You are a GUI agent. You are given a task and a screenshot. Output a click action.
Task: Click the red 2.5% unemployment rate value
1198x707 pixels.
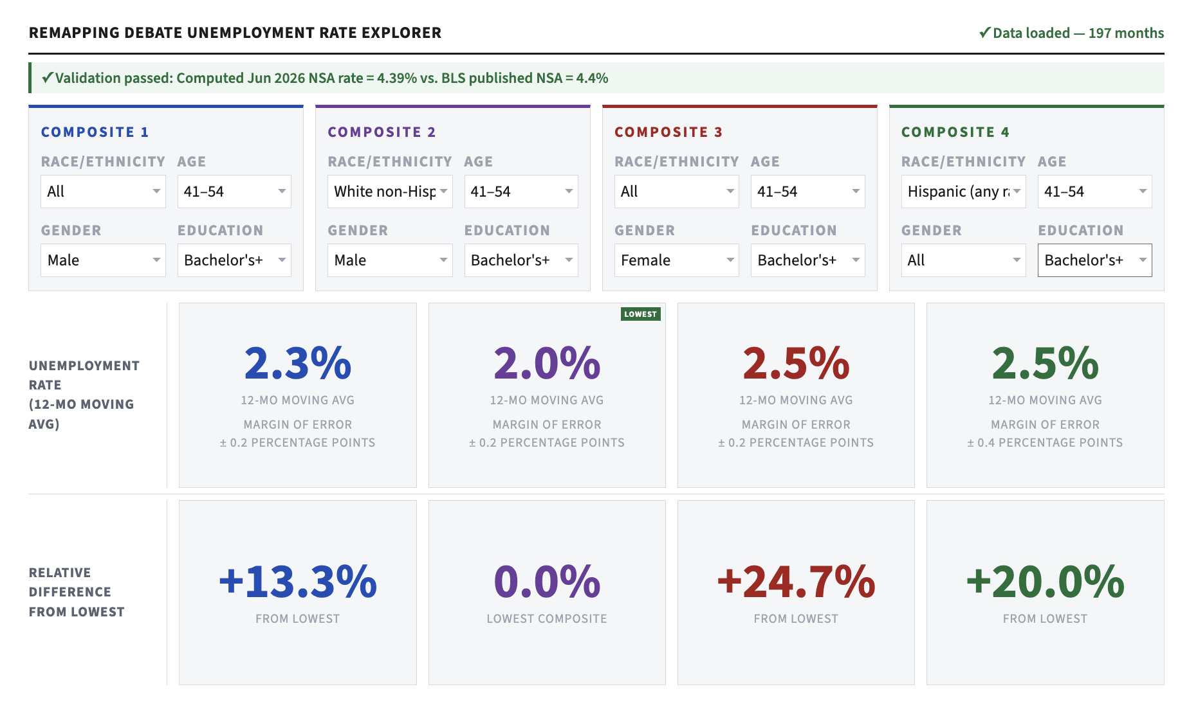[796, 363]
